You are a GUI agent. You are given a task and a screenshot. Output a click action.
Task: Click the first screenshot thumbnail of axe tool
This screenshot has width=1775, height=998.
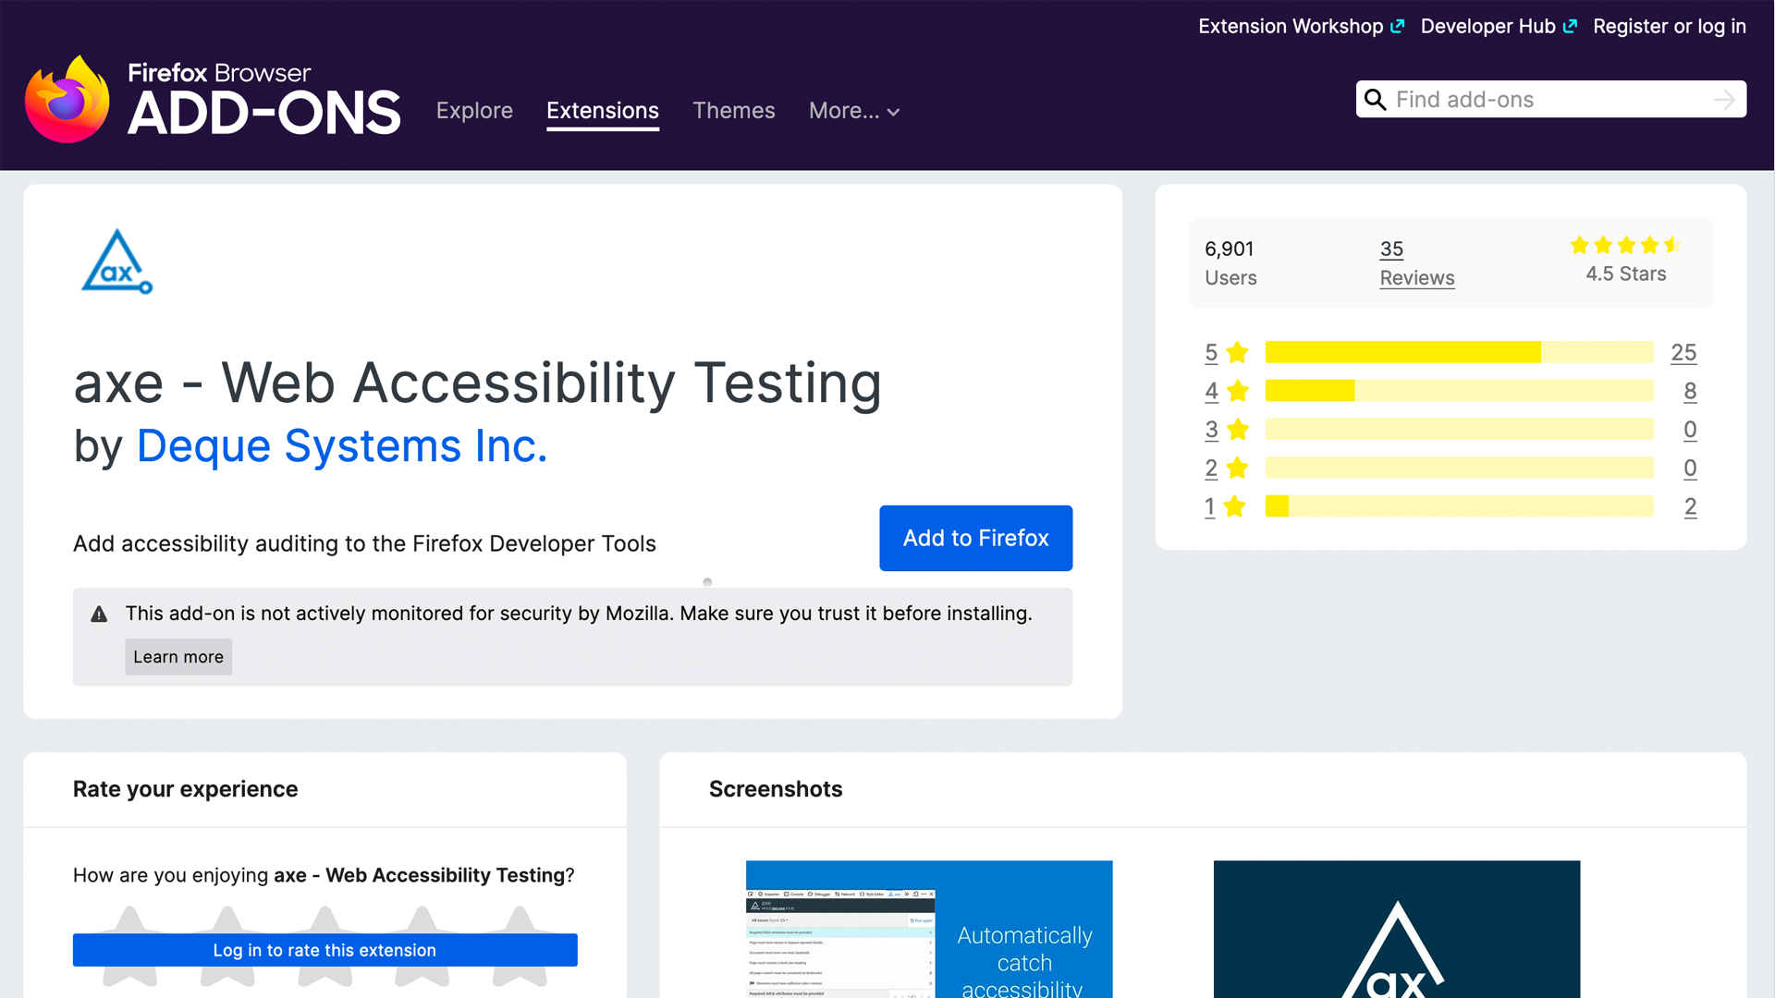coord(929,930)
